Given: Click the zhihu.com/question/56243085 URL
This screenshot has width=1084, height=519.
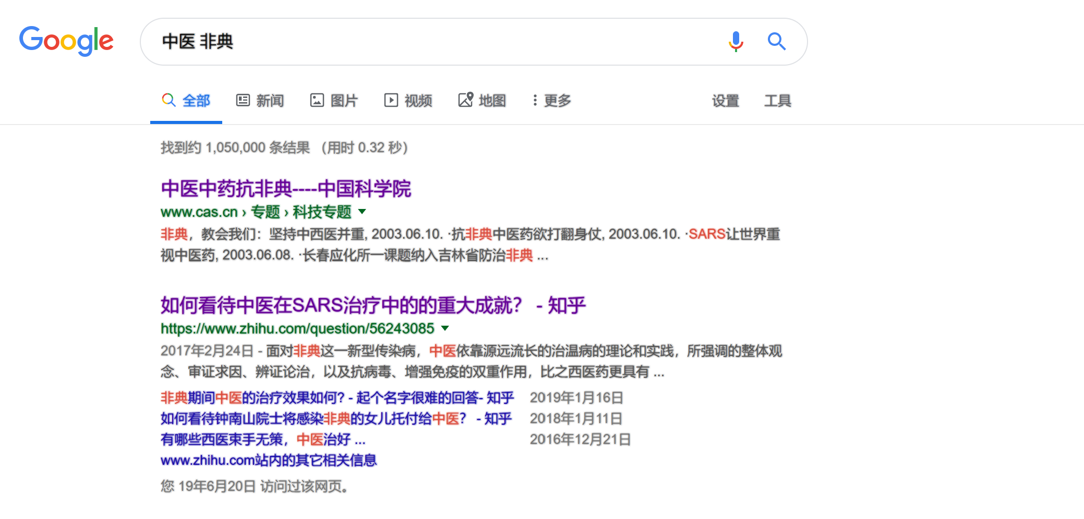Looking at the screenshot, I should tap(297, 328).
